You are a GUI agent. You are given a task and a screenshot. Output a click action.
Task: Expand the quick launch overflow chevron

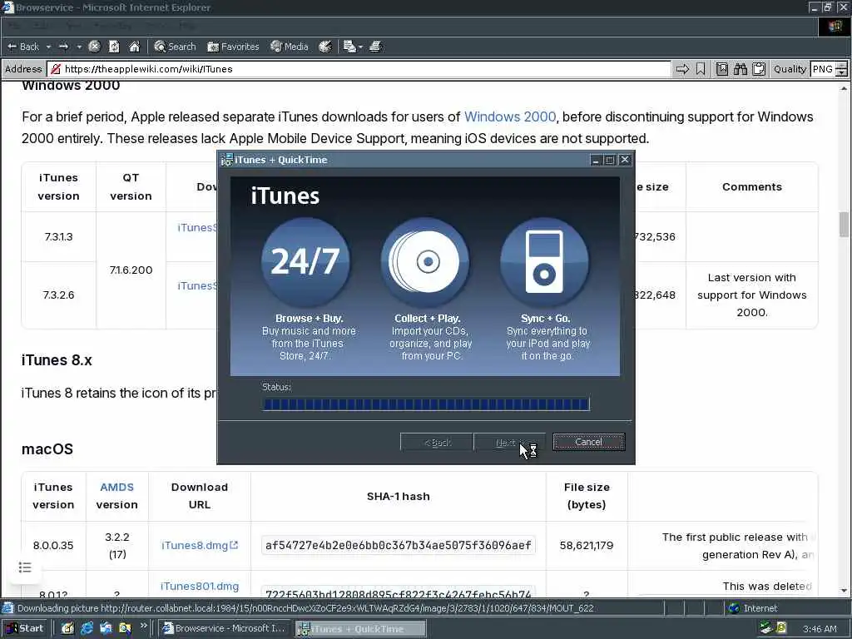(x=143, y=626)
